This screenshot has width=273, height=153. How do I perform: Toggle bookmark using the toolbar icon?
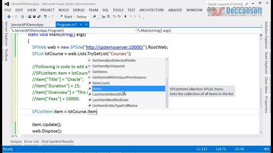(x=125, y=17)
